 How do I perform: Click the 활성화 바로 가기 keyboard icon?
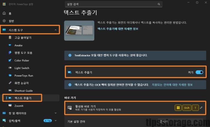[x=70, y=108]
